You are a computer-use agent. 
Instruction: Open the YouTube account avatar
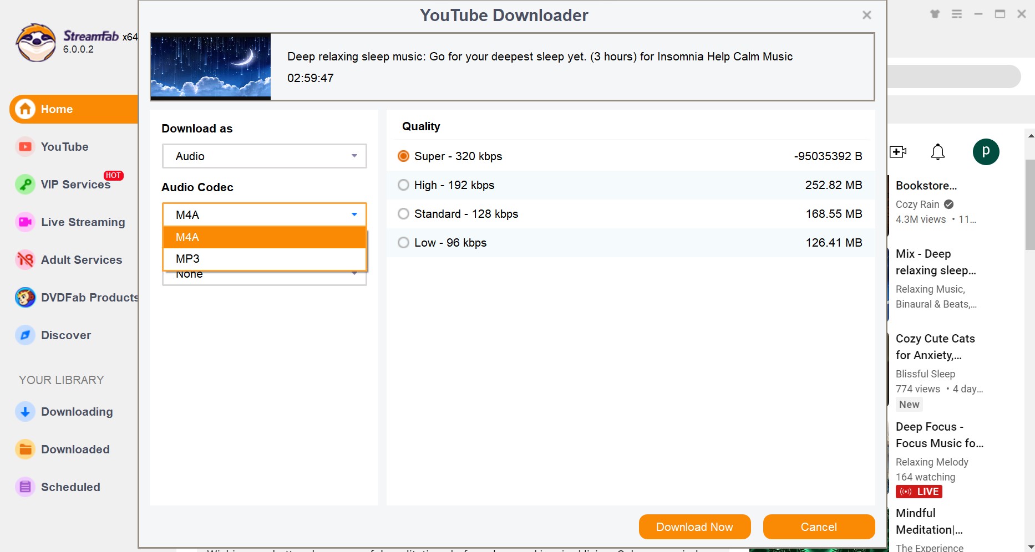[x=986, y=152]
